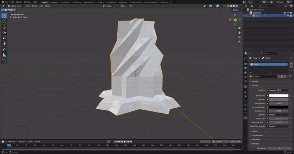Screen dimensions: 294x154
Task: Open the Playback popover in timeline
Action: pos(12,142)
